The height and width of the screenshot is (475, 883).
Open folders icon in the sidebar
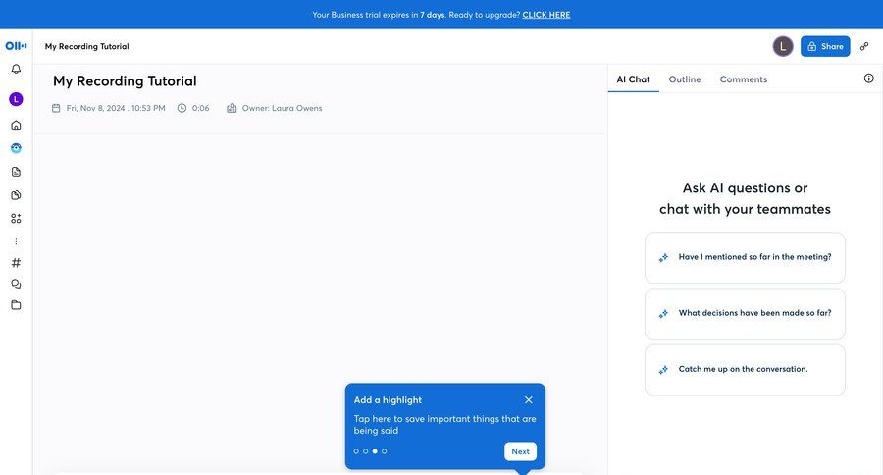[x=16, y=305]
